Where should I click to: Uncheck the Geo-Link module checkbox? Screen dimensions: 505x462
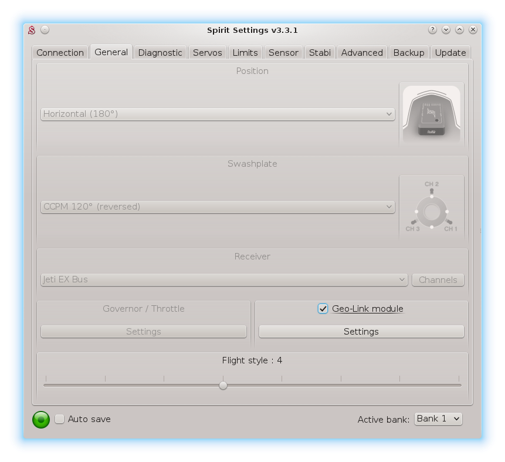pos(323,309)
